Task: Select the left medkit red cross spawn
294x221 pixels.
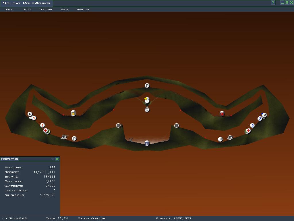Action: click(x=46, y=130)
